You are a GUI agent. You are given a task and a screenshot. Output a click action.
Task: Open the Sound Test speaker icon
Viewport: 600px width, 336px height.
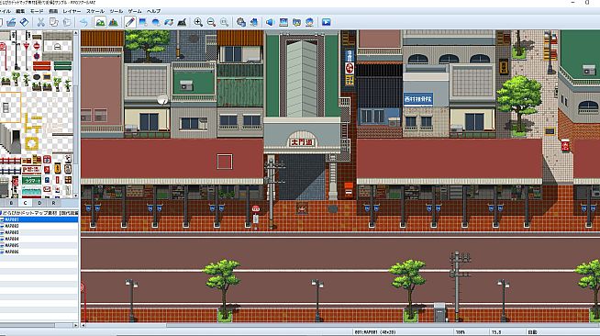tap(270, 22)
